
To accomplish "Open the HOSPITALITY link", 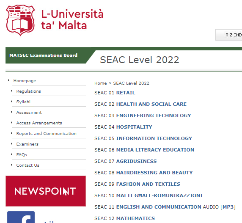I will 134,127.
